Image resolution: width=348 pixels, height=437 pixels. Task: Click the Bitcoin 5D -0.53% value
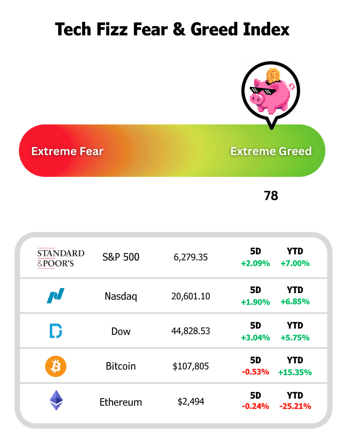click(x=255, y=372)
